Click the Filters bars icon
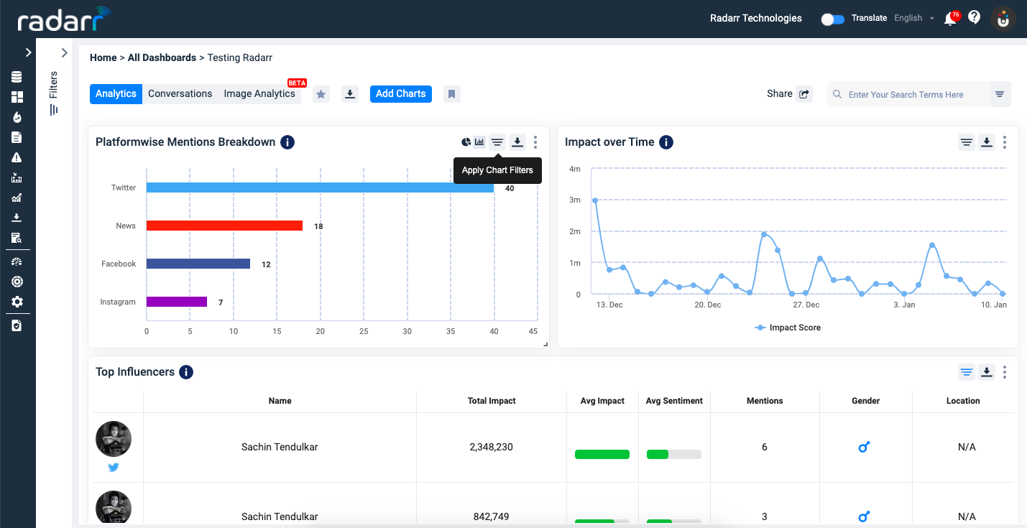This screenshot has height=528, width=1027. coord(54,110)
